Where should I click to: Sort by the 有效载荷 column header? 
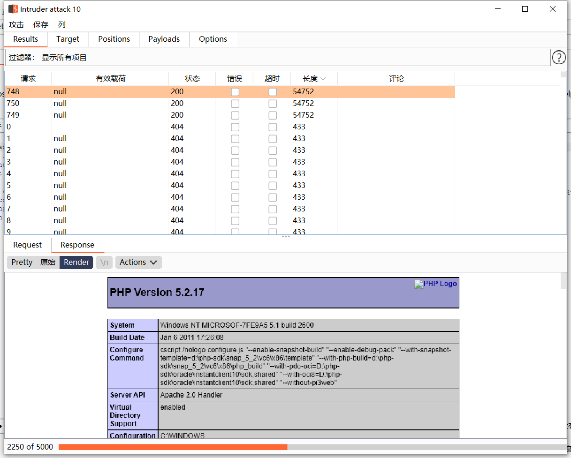(110, 79)
